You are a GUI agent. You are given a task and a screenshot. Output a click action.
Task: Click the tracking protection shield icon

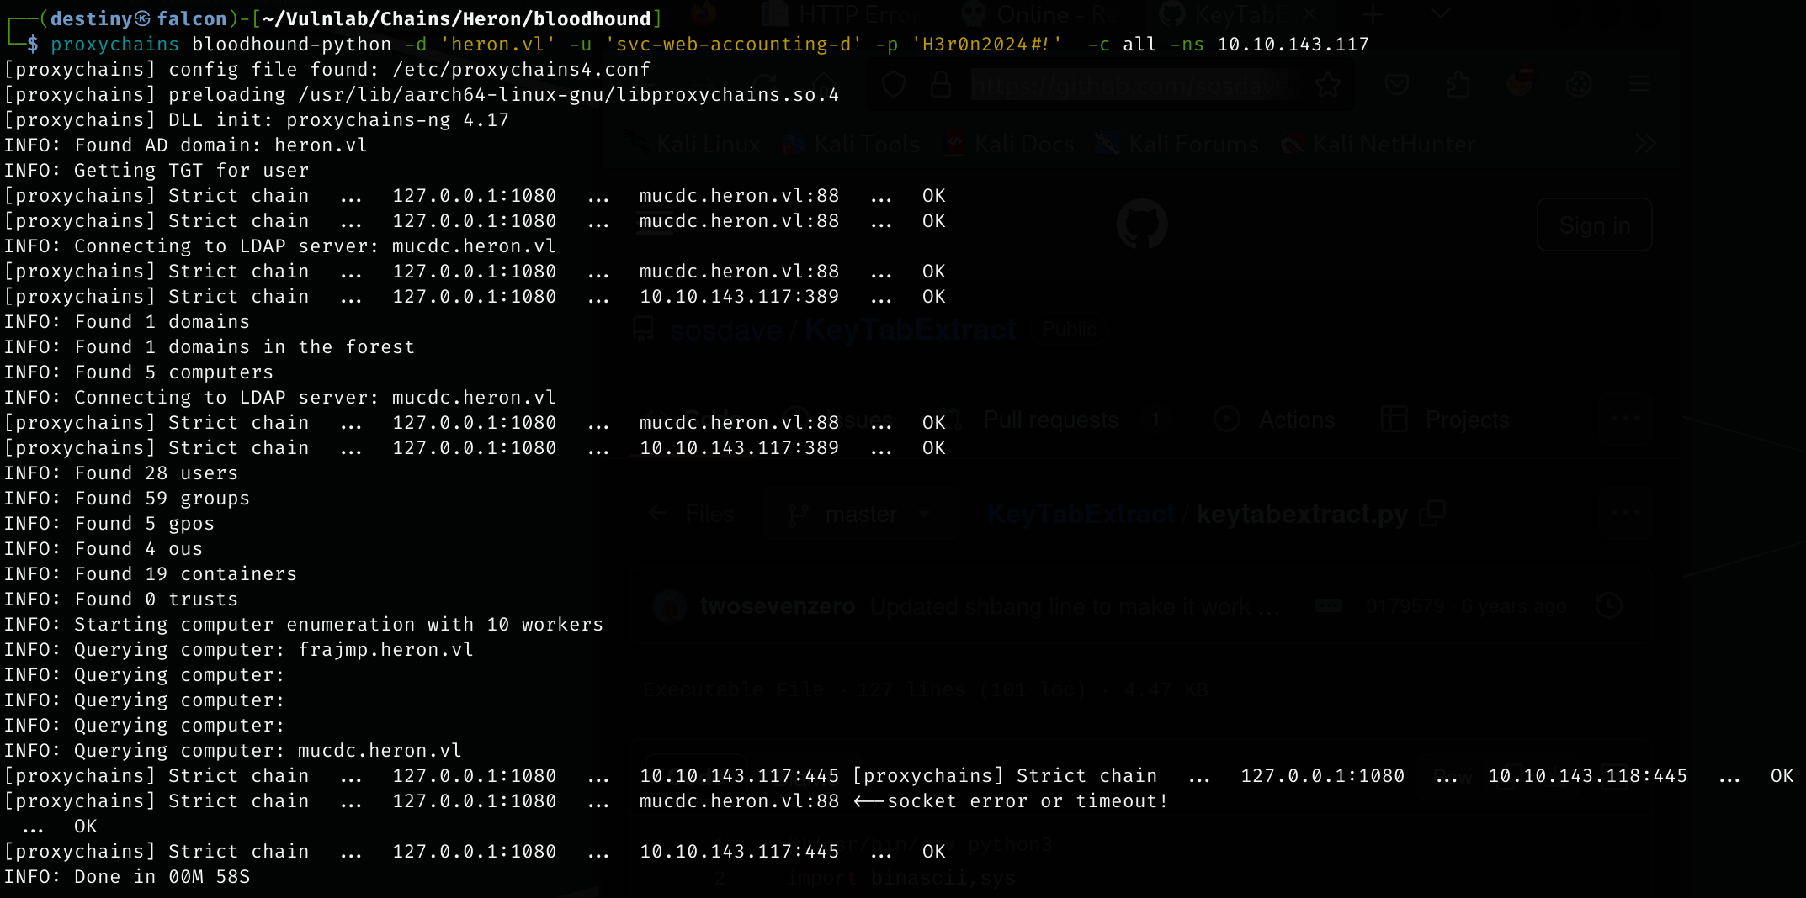coord(894,85)
